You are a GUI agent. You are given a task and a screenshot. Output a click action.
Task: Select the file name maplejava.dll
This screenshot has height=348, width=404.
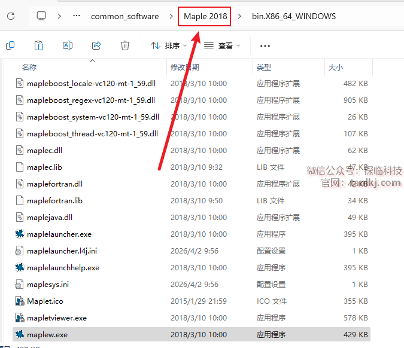[50, 218]
